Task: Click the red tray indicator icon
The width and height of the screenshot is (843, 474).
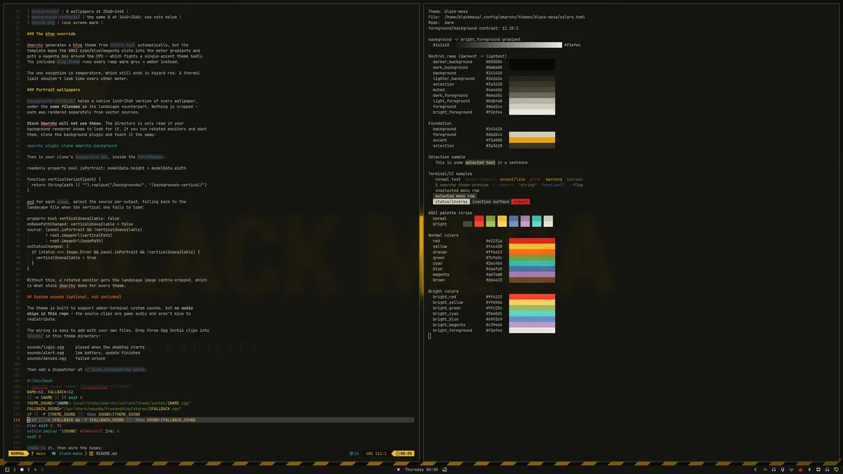Action: [800, 469]
